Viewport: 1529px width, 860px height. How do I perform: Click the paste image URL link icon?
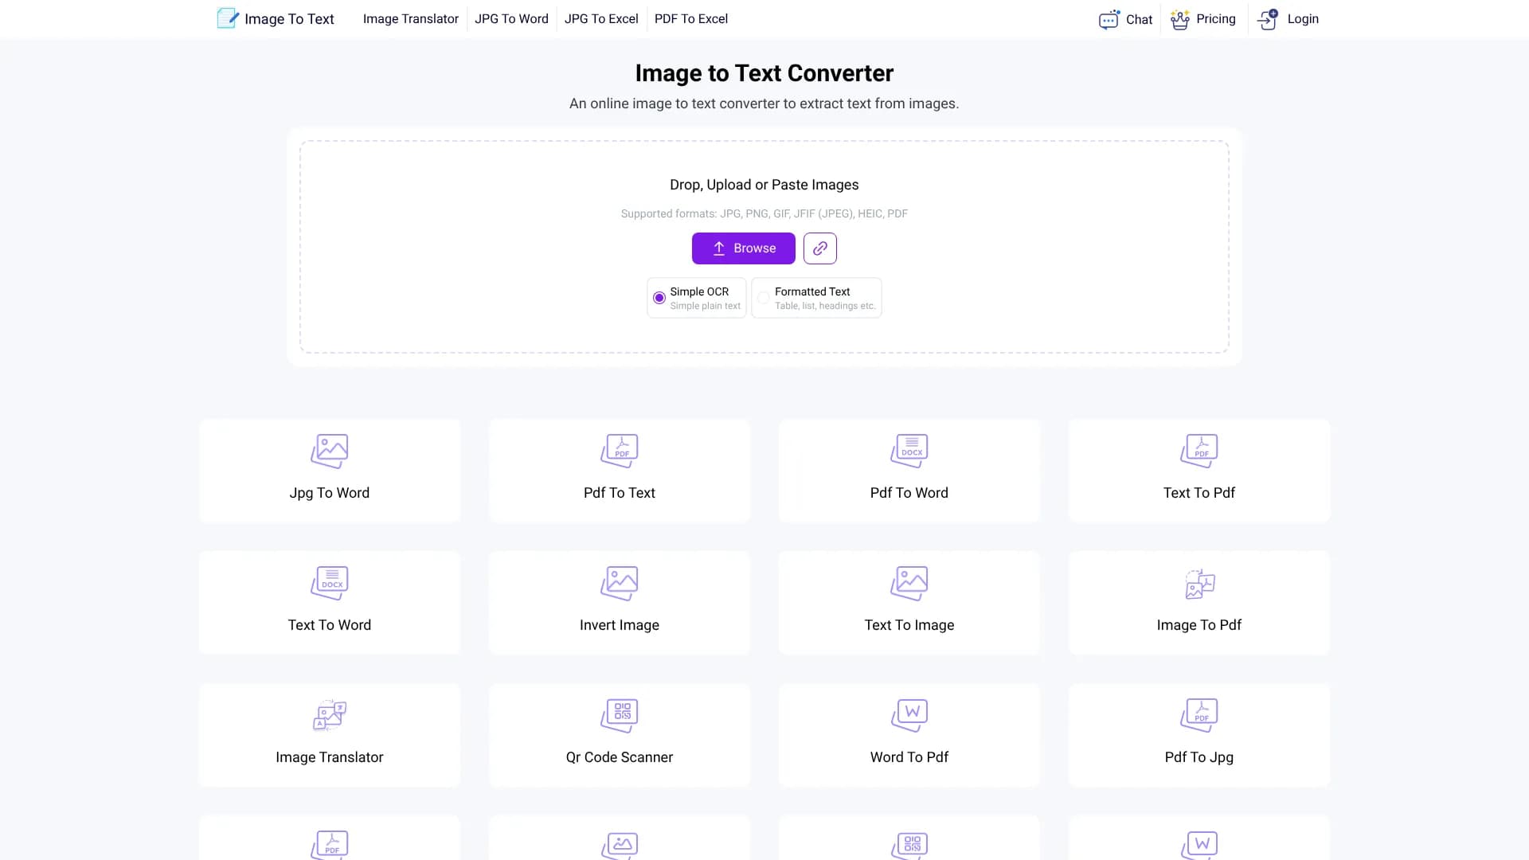[819, 248]
